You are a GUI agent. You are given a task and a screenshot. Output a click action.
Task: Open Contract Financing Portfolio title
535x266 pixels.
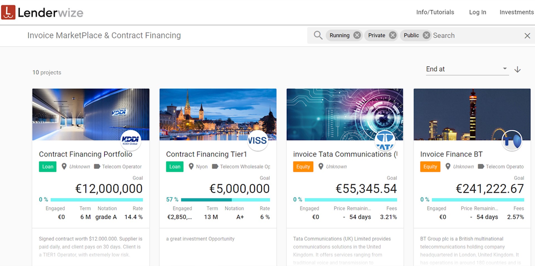click(x=86, y=154)
